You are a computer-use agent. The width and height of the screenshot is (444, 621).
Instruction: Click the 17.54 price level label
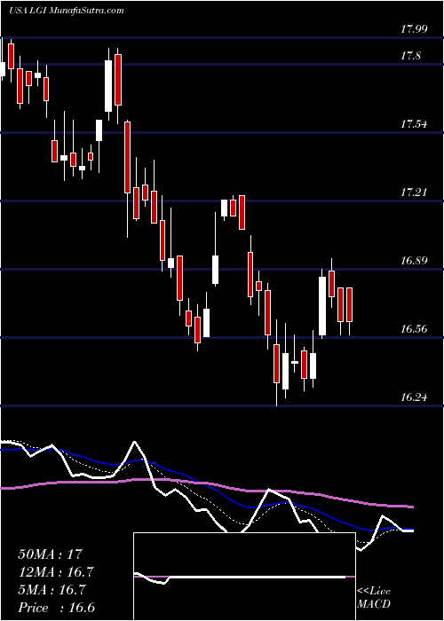(414, 124)
